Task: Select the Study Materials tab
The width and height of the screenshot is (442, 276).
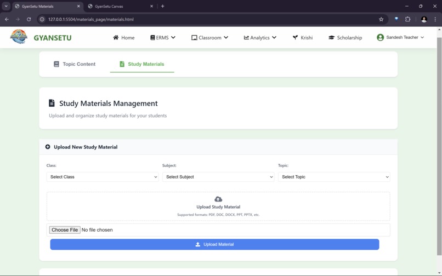Action: pos(142,64)
